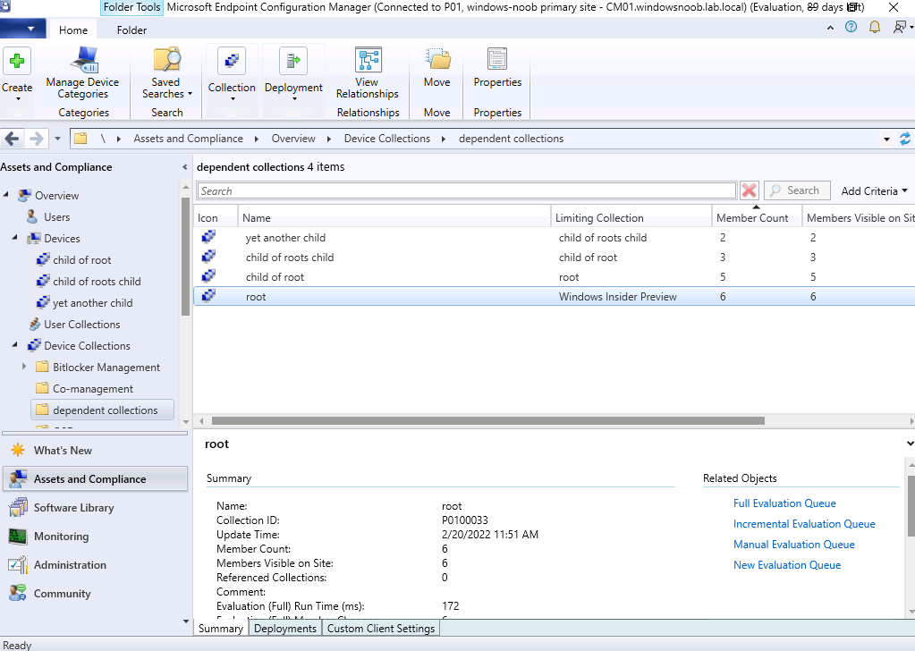
Task: Sort by the Limiting Collection column header
Action: point(631,217)
